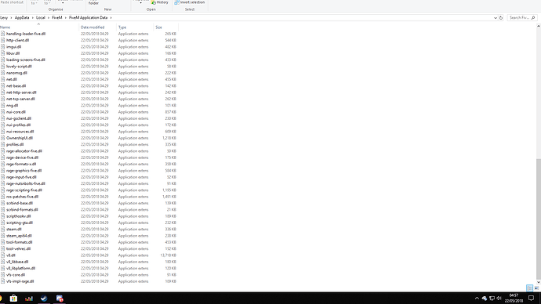Click the network icon in the system tray

pyautogui.click(x=492, y=299)
